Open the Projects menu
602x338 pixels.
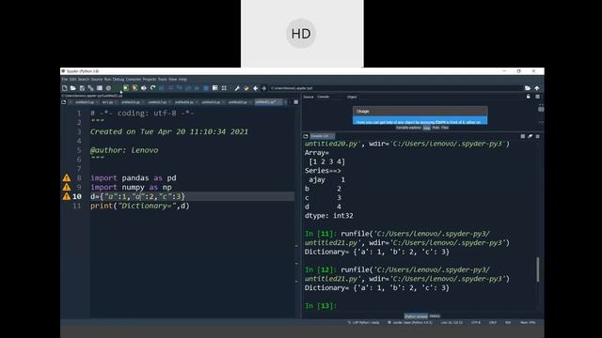pyautogui.click(x=150, y=79)
